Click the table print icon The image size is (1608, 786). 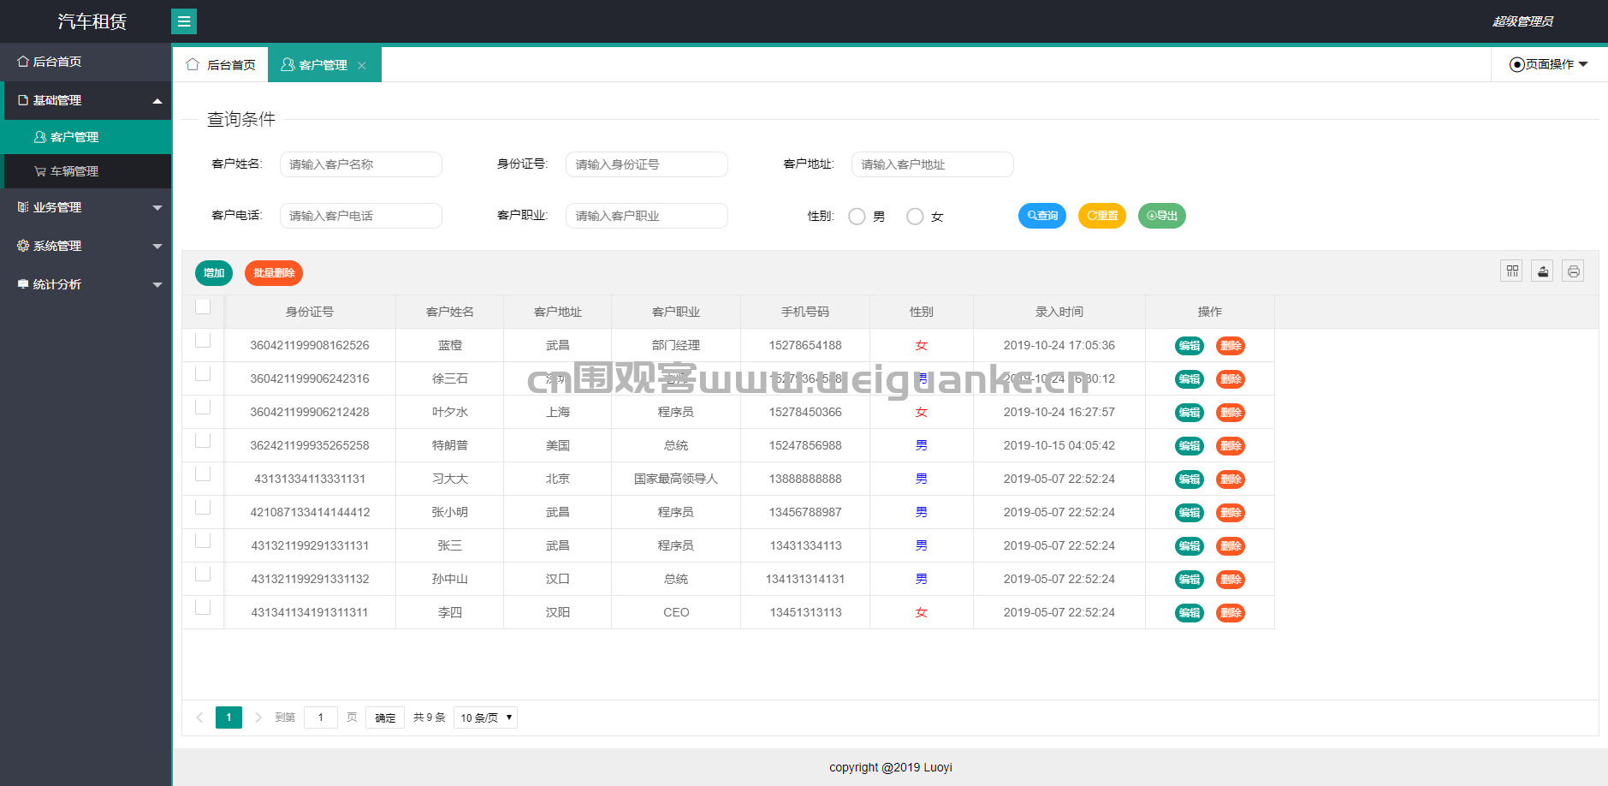1574,271
